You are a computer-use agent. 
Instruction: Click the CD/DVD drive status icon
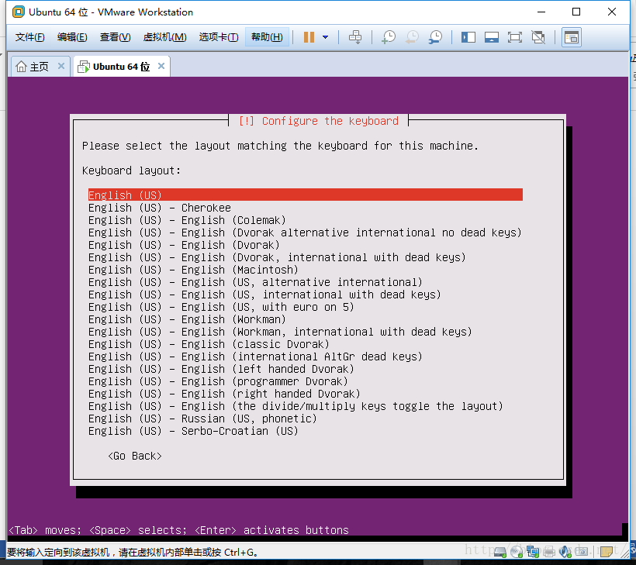tap(517, 552)
